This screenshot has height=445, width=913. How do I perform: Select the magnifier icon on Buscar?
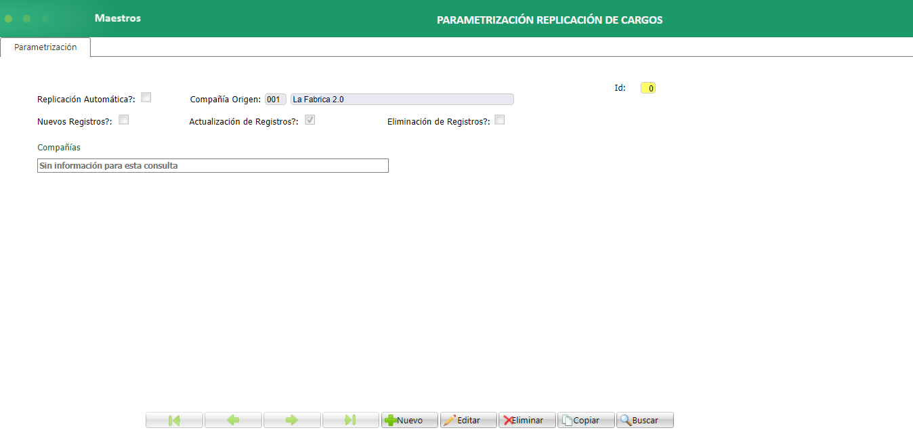pyautogui.click(x=626, y=420)
